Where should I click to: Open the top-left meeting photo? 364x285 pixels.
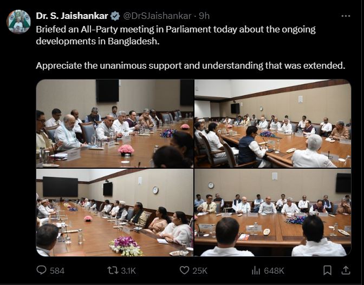coord(115,123)
